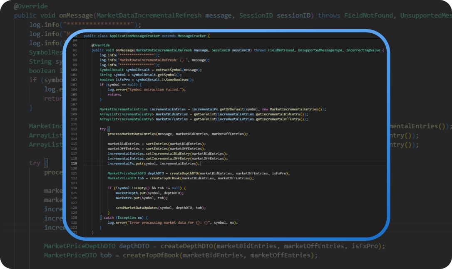Click the MarketDataIncrementalRefresh parameter type
The height and width of the screenshot is (269, 452).
(164, 50)
